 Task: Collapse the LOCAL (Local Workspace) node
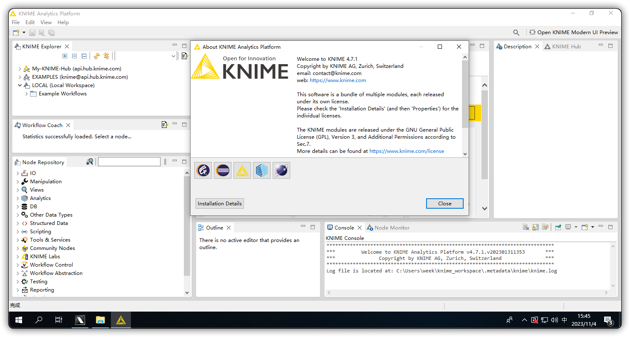(20, 85)
